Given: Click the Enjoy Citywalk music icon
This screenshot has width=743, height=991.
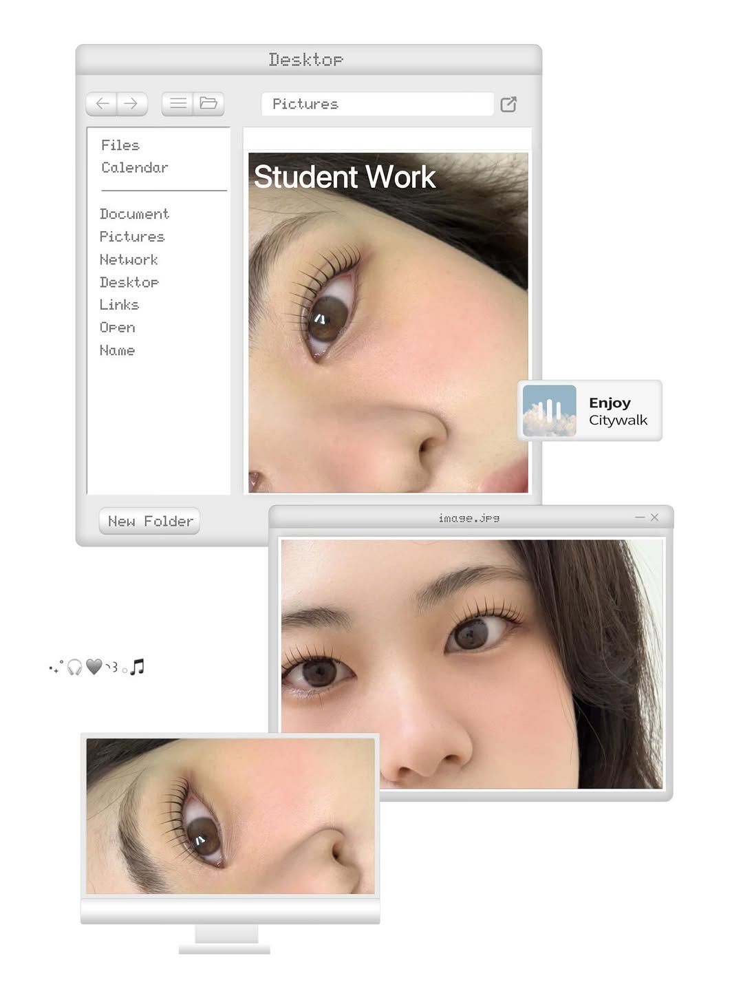Looking at the screenshot, I should tap(549, 411).
